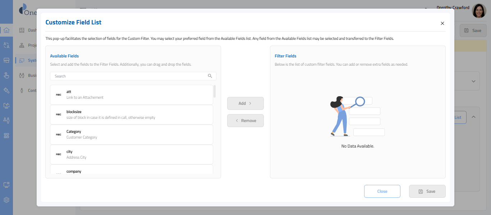Click the ABC icon next to att

58,95
